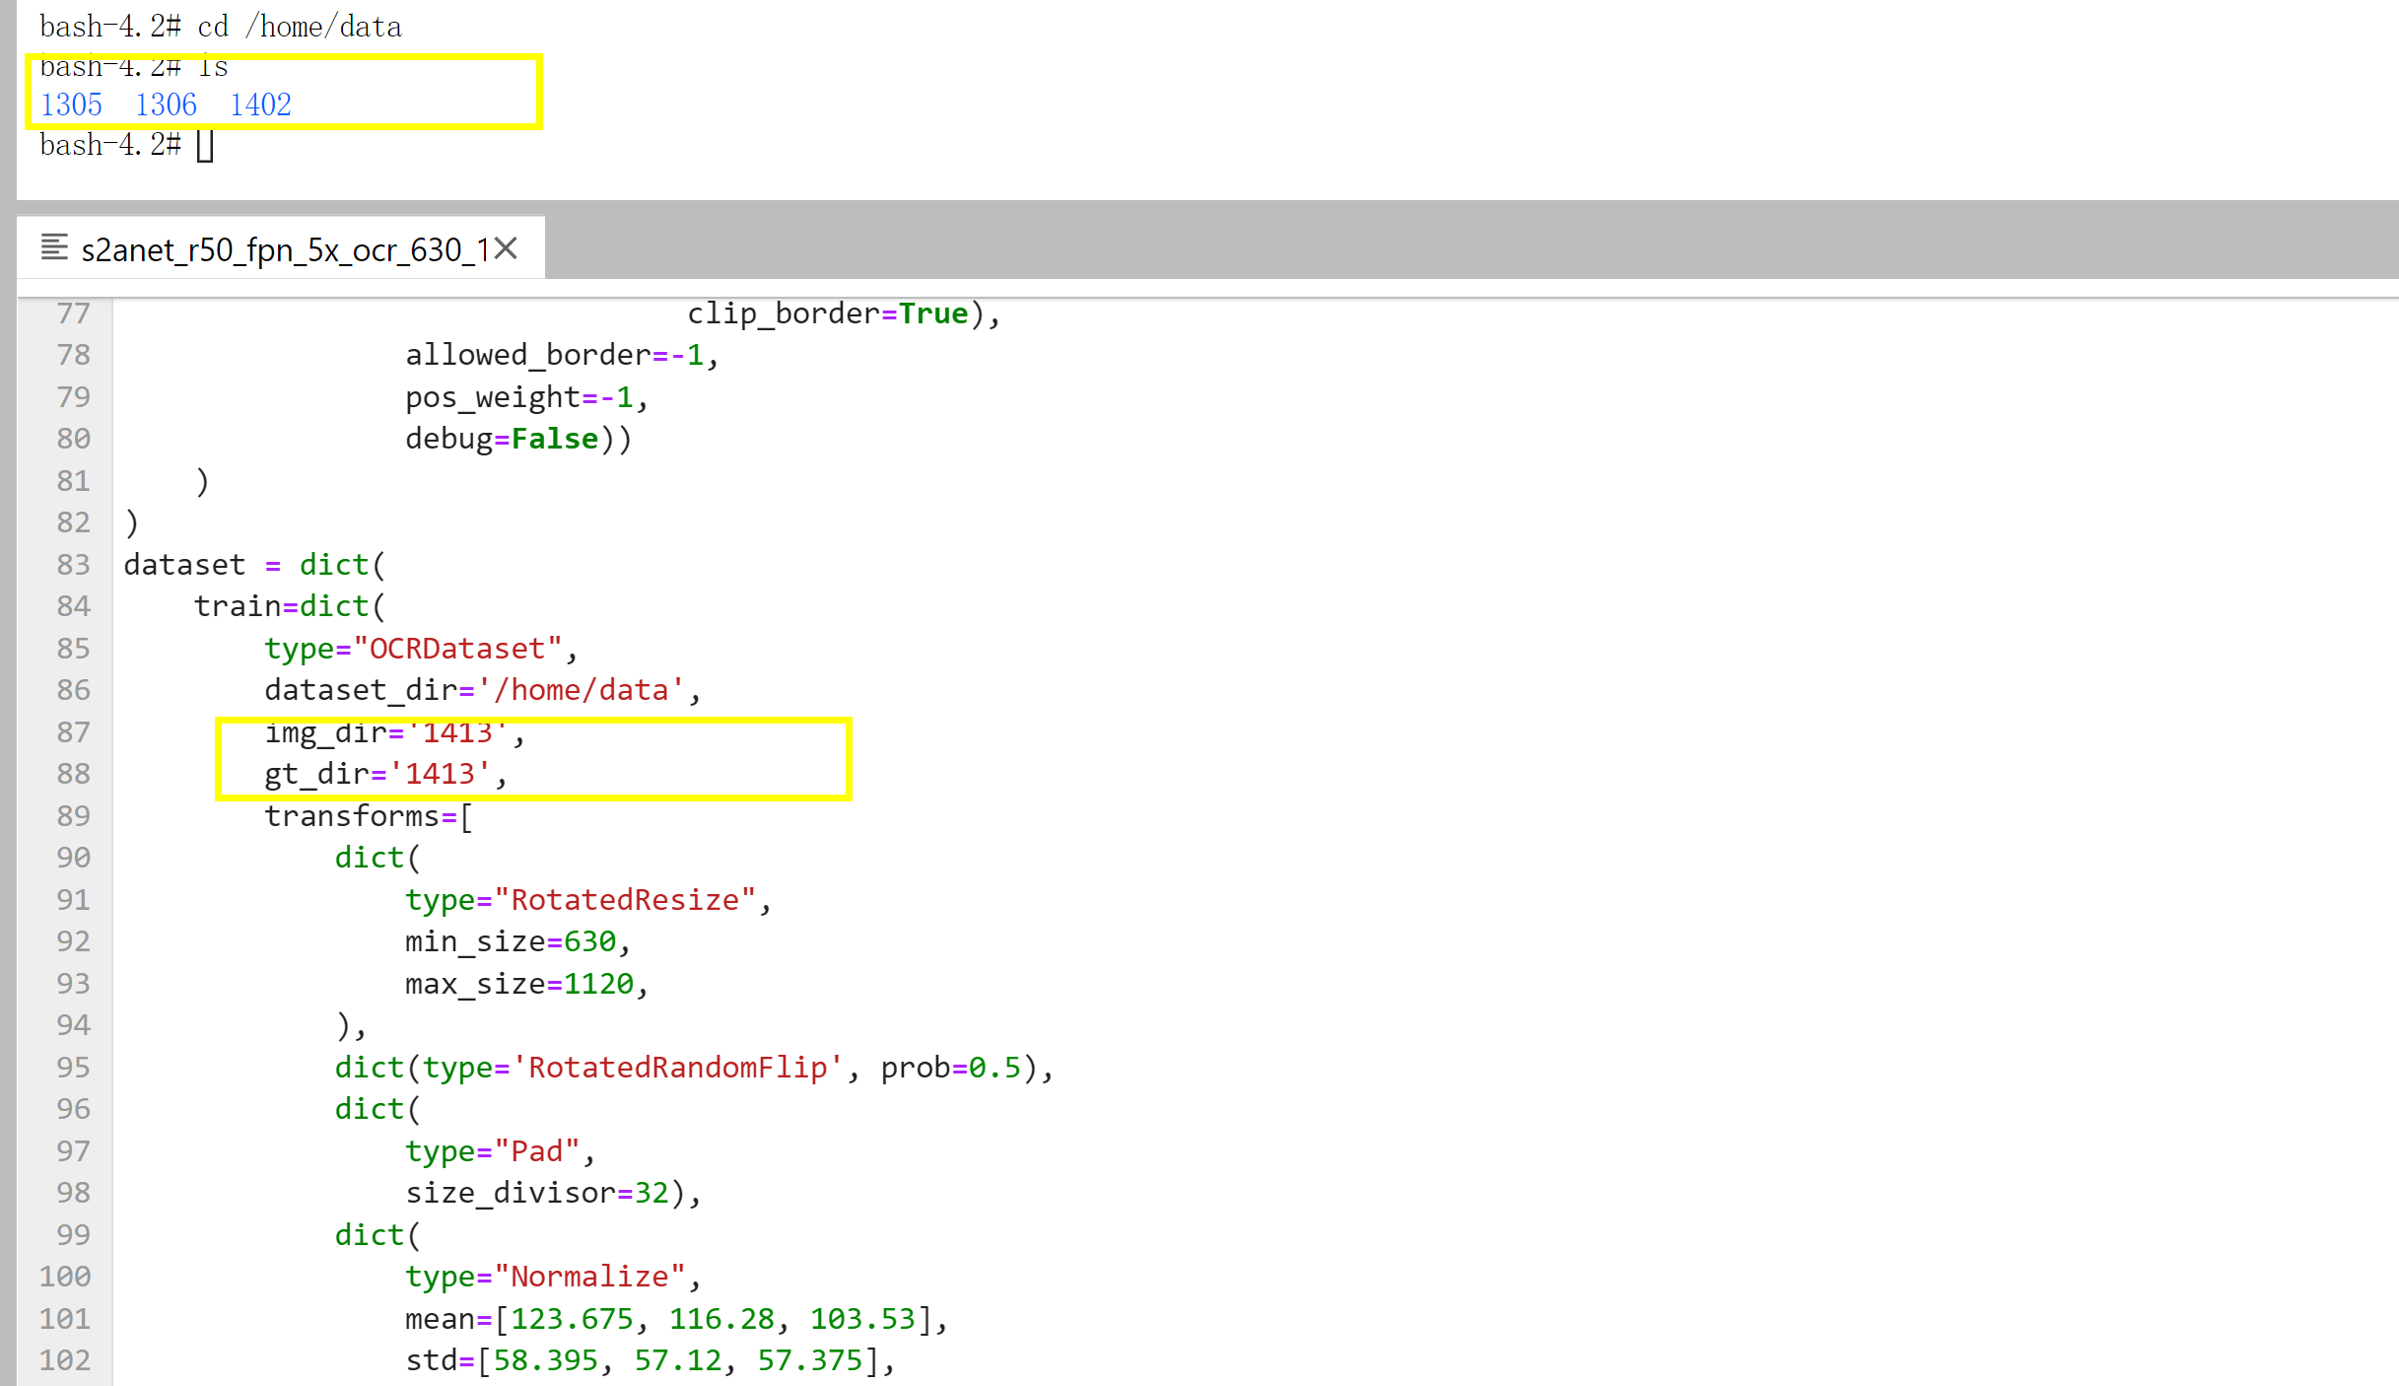
Task: Click the 'cd /home/data' command in terminal
Action: click(300, 27)
